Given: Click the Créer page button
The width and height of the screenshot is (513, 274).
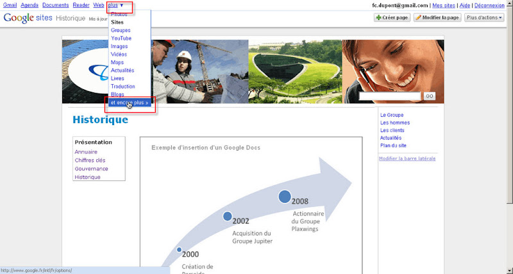Looking at the screenshot, I should coord(392,18).
